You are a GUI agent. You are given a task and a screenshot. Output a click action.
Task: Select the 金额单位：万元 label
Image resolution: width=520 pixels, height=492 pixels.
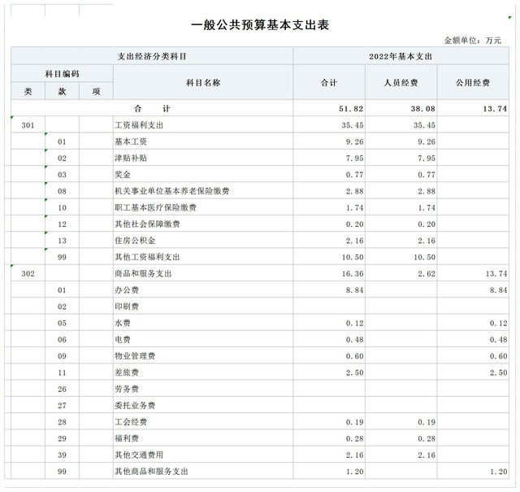[472, 40]
